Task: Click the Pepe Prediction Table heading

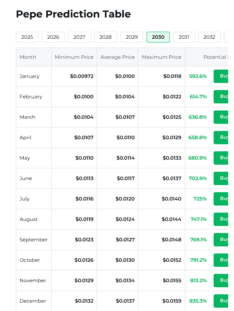Action: 73,14
